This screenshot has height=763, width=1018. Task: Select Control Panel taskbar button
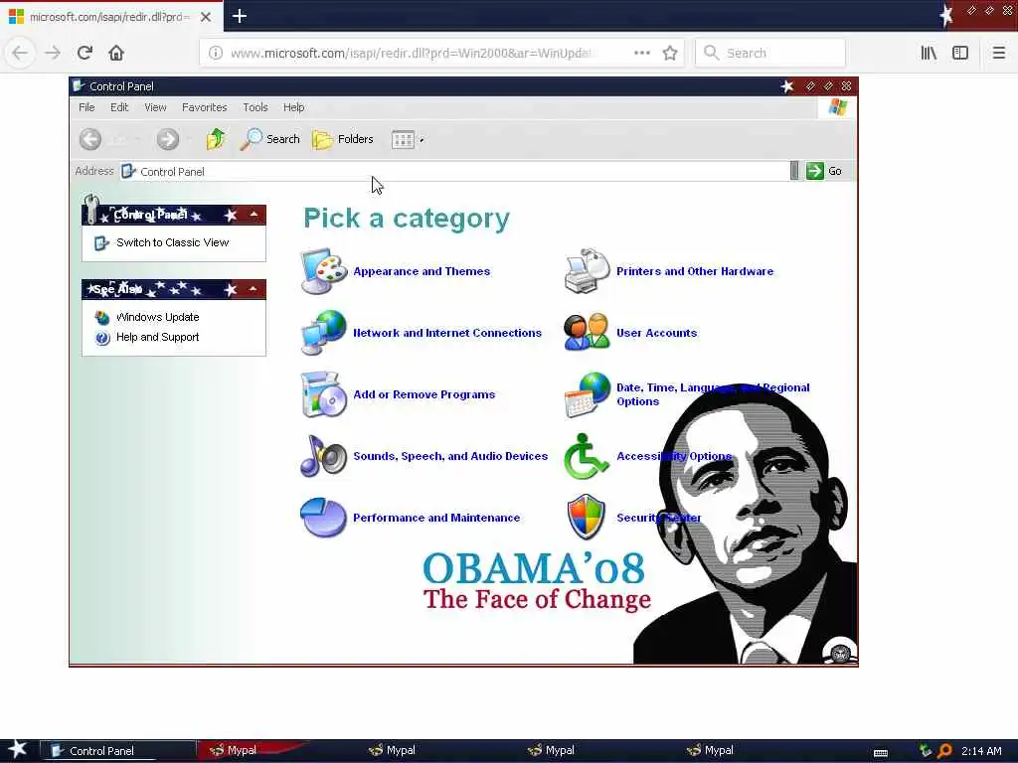click(118, 751)
